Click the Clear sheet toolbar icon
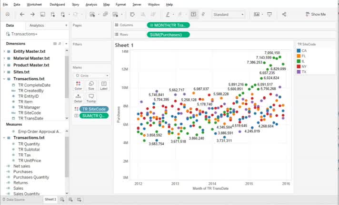This screenshot has width=339, height=205. pos(115,14)
